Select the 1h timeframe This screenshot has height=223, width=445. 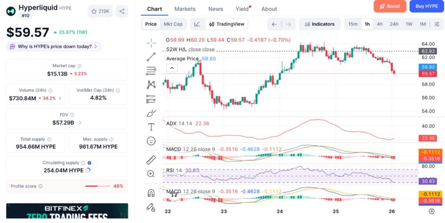(367, 24)
